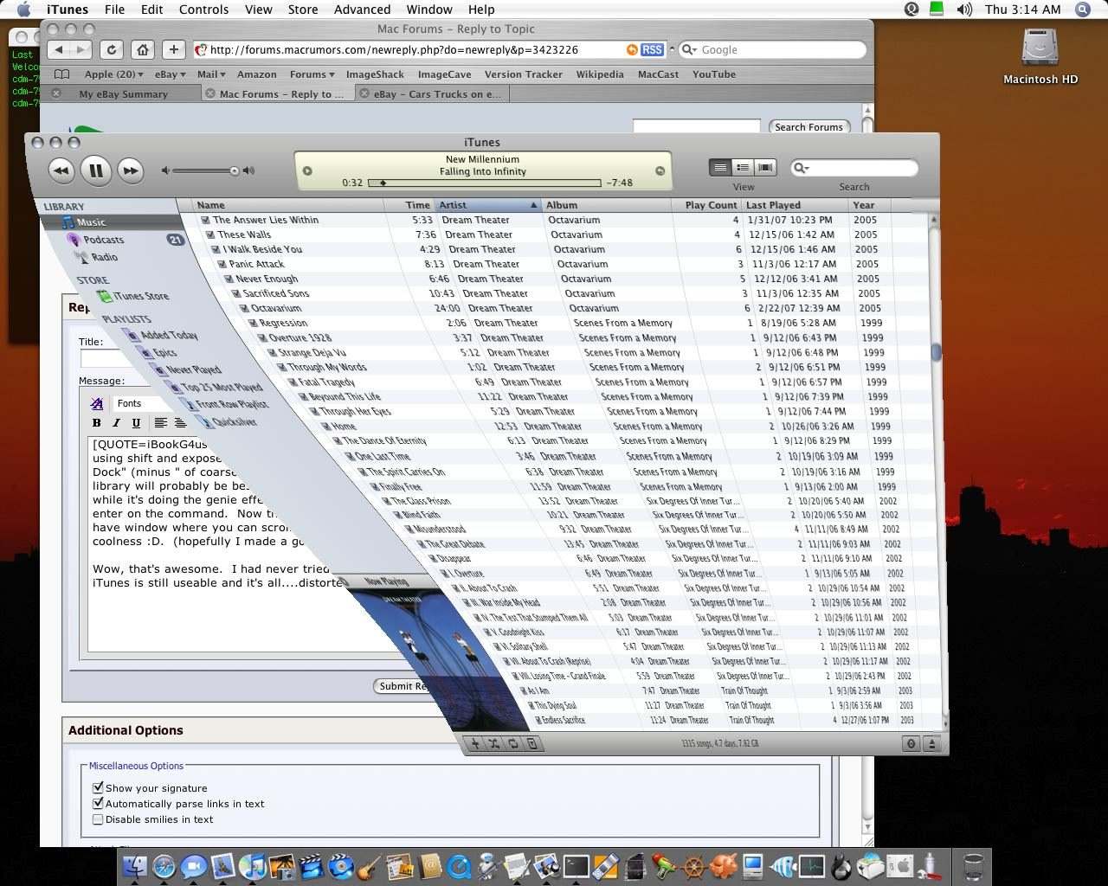
Task: Open Podcasts in iTunes sidebar
Action: click(x=103, y=240)
